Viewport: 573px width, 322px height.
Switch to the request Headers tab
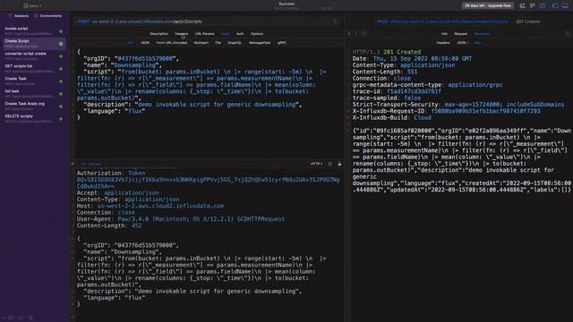pyautogui.click(x=181, y=34)
